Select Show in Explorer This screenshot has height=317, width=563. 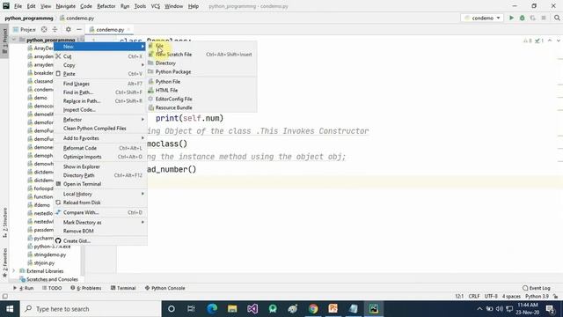(x=100, y=166)
